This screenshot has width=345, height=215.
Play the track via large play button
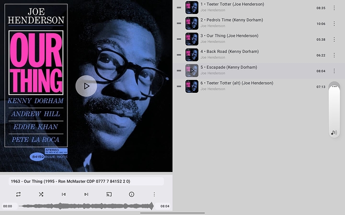click(x=86, y=86)
